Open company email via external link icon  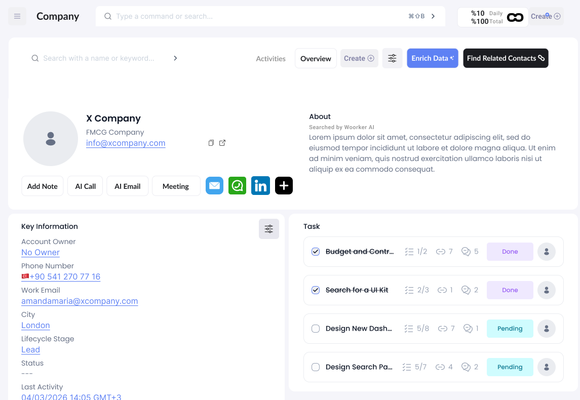click(222, 143)
